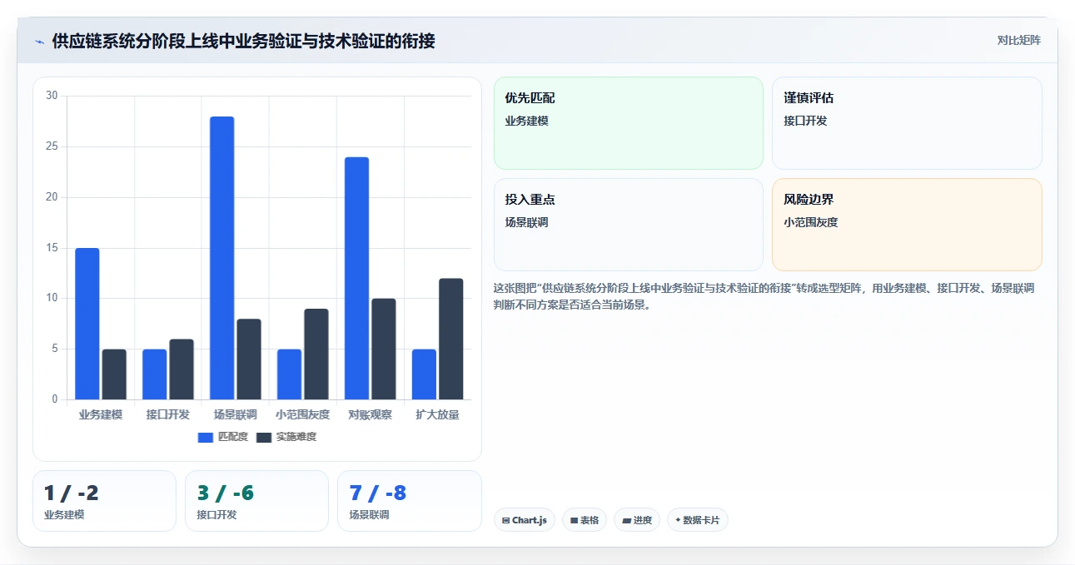1075x565 pixels.
Task: Click the icon in the 进度 tag
Action: (626, 521)
